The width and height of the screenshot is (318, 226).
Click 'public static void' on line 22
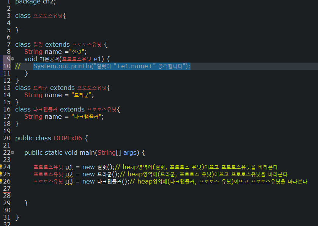click(x=51, y=153)
